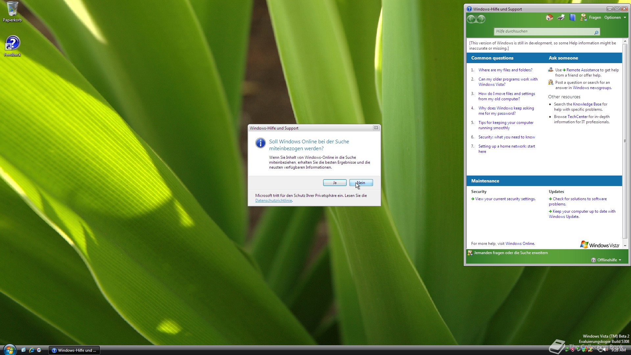Open the blue book contents icon

tap(573, 17)
